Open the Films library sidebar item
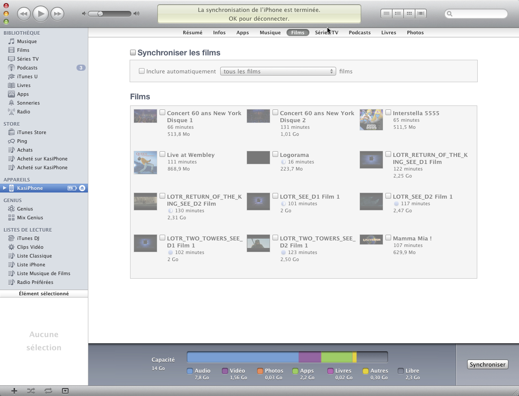The height and width of the screenshot is (396, 519). click(23, 50)
